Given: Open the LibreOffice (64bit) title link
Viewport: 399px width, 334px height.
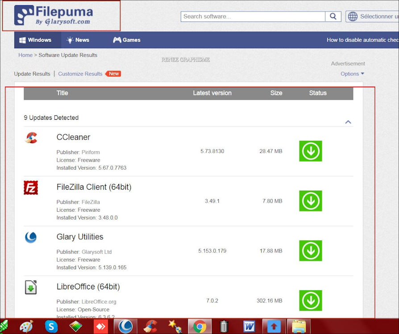Looking at the screenshot, I should coord(88,287).
